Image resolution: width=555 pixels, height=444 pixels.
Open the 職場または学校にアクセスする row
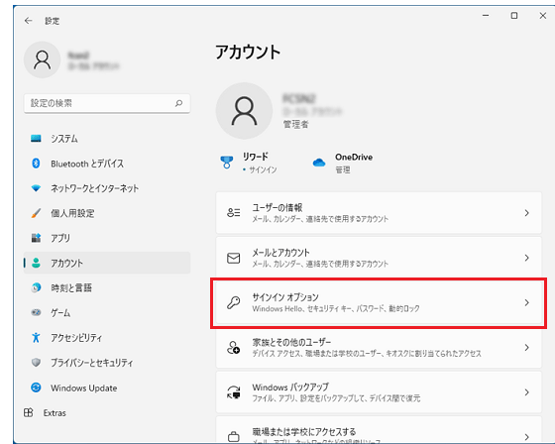[x=379, y=430]
